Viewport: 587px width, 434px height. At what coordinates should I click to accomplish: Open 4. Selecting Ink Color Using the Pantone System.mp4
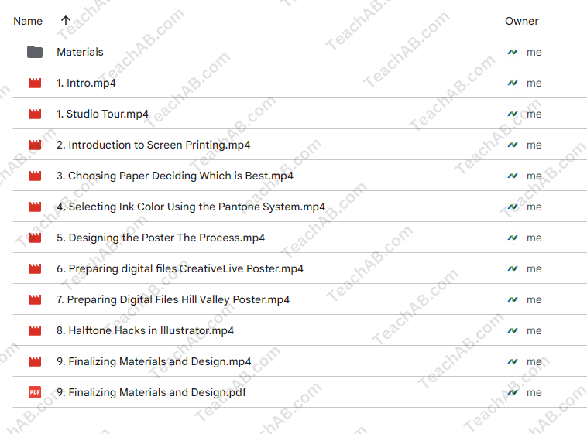(191, 207)
